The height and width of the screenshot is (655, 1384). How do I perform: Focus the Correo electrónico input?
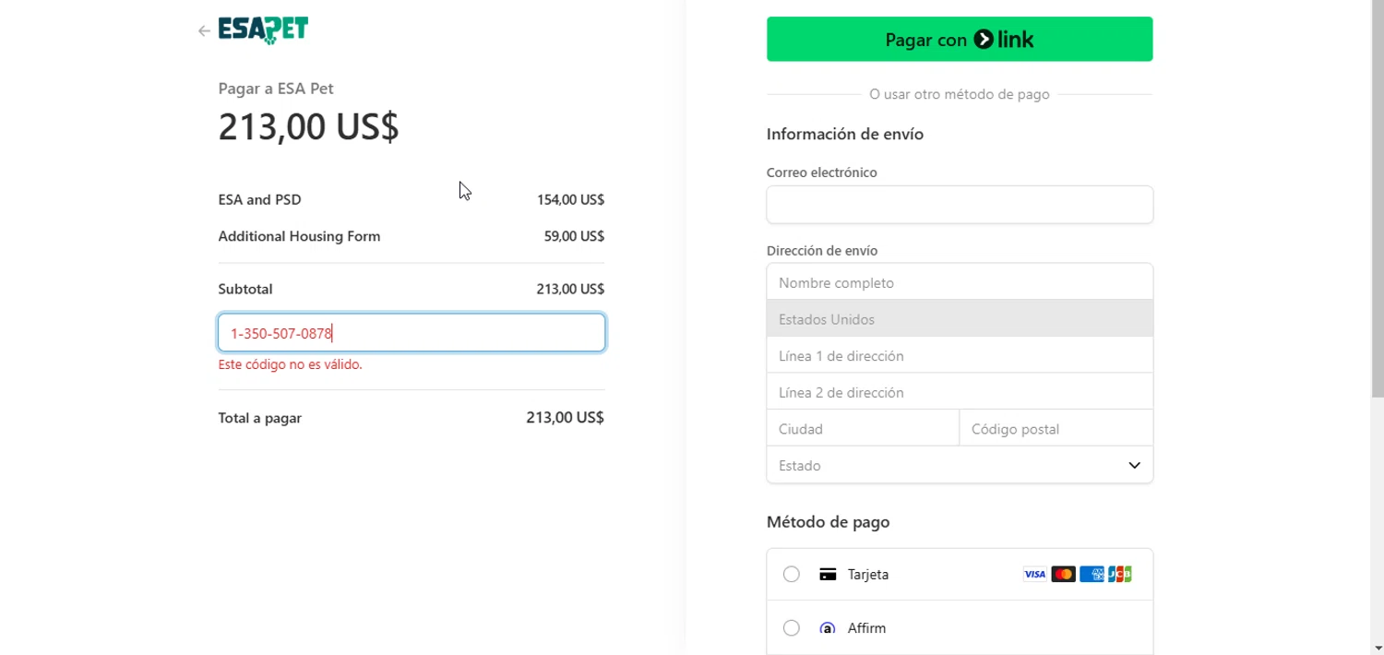click(960, 205)
